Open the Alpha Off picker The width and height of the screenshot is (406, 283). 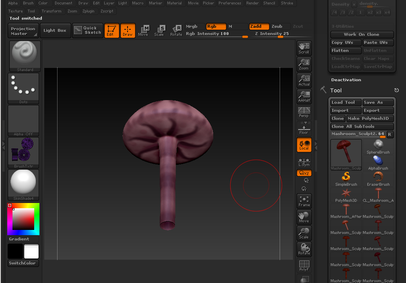click(23, 121)
